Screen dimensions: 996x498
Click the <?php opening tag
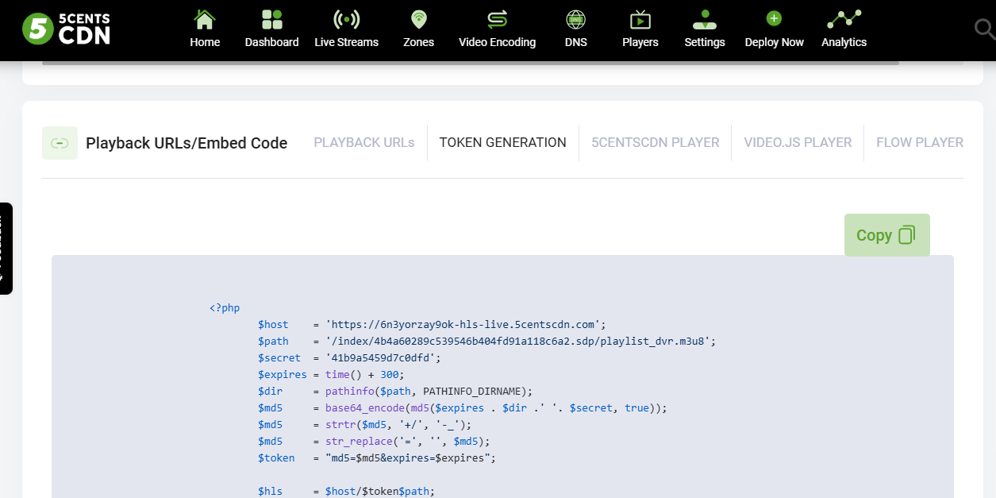225,307
